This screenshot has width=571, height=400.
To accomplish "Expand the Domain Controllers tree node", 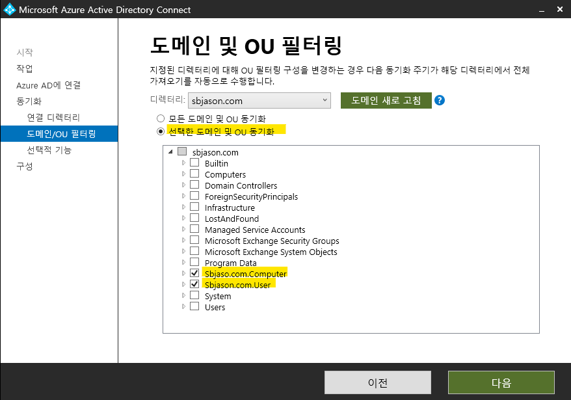I will click(183, 185).
